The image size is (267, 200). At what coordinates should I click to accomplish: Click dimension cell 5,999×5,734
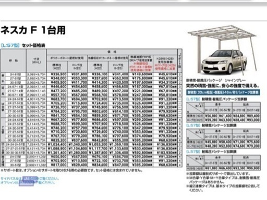tap(37, 116)
